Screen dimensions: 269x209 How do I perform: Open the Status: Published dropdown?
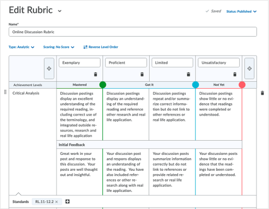point(241,11)
